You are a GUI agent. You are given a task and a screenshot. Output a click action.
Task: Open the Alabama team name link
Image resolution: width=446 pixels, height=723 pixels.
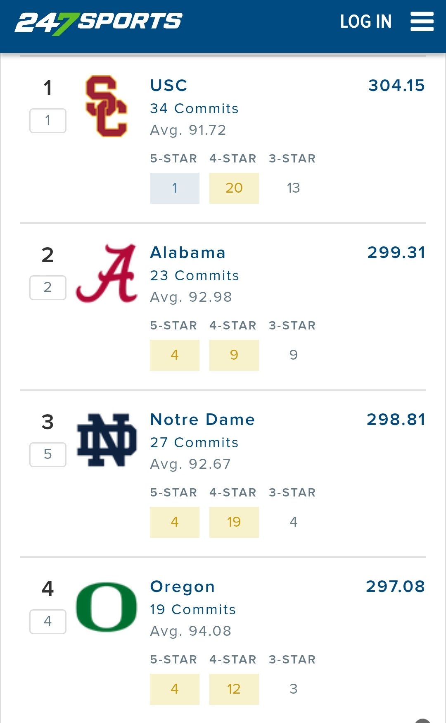[x=188, y=253]
